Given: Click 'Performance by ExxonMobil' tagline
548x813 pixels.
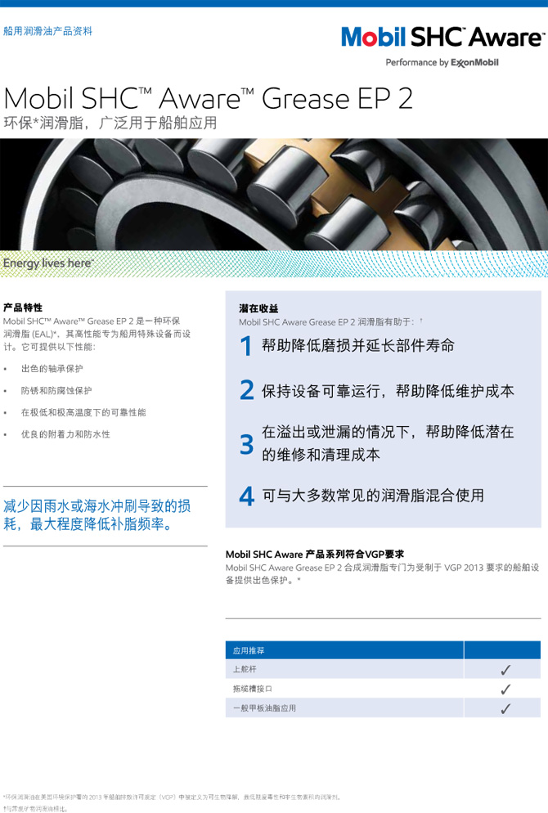Looking at the screenshot, I should 442,63.
